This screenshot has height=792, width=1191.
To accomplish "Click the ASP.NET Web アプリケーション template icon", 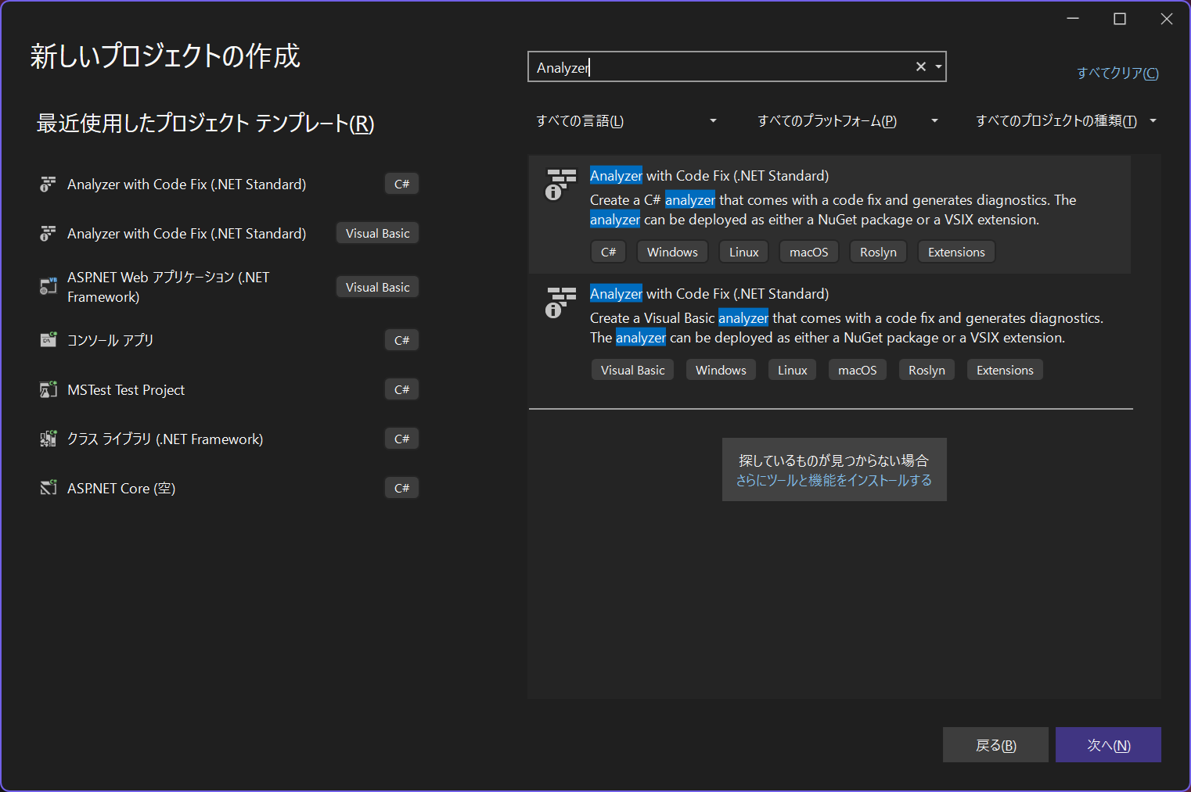I will point(49,286).
